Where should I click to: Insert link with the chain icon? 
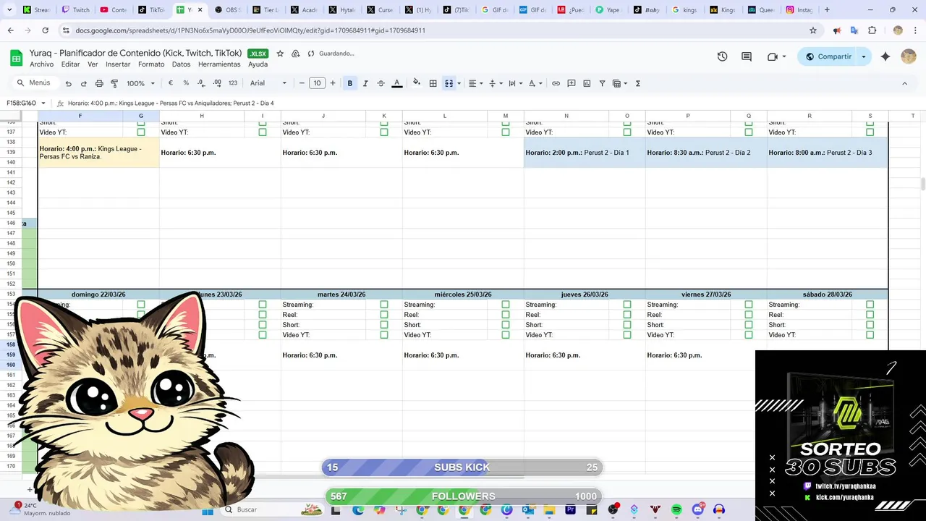click(x=556, y=83)
